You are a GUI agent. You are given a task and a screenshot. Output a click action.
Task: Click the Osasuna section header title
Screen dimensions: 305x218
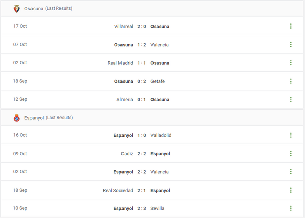[34, 9]
